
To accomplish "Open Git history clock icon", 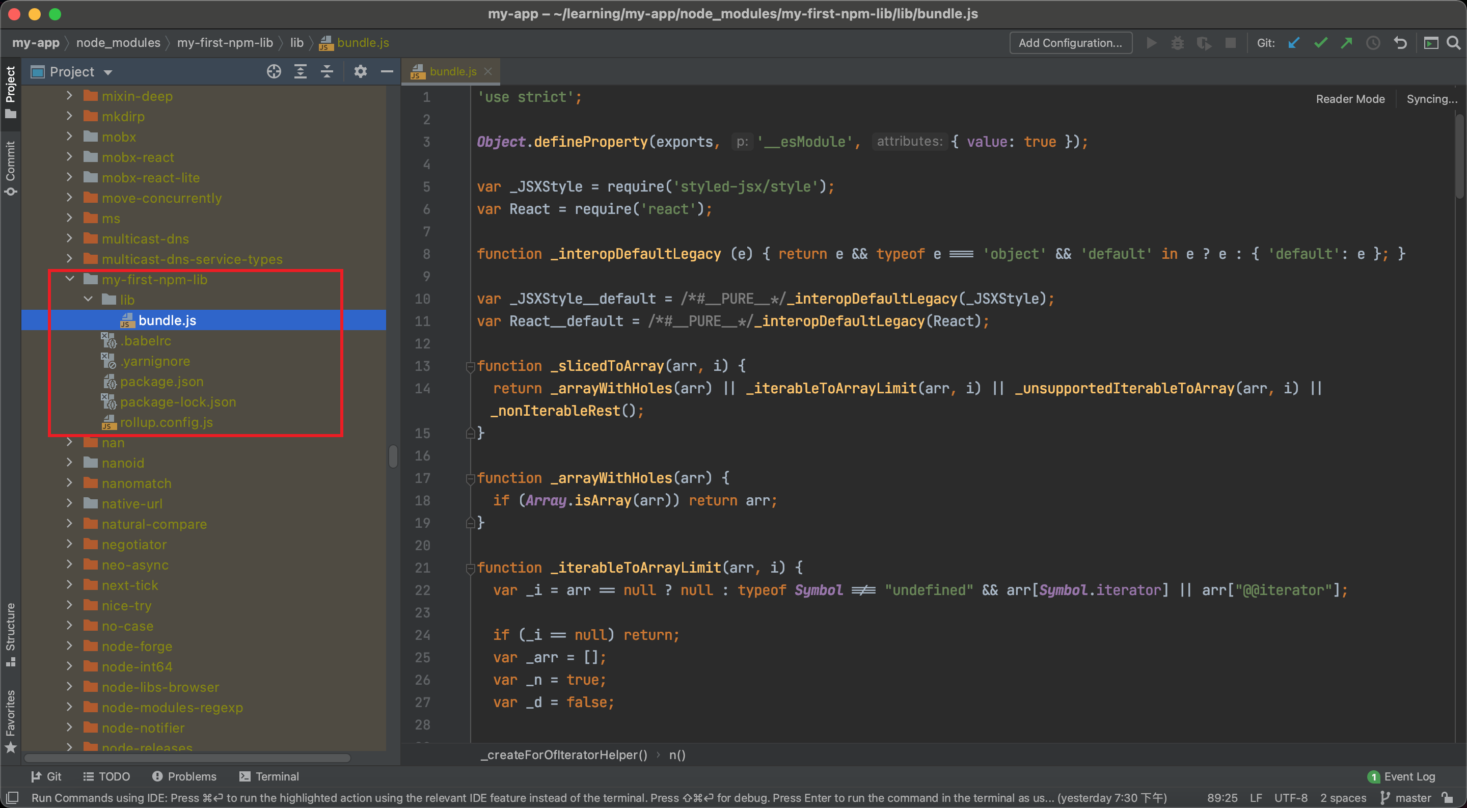I will 1373,43.
